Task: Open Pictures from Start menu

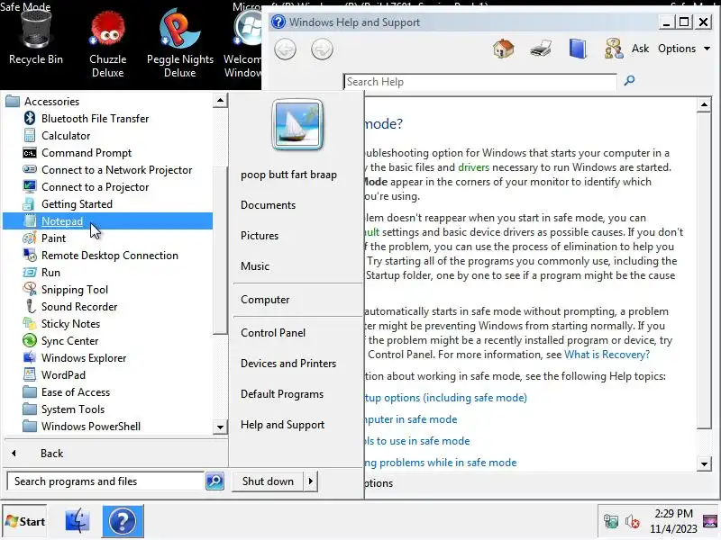Action: [260, 236]
